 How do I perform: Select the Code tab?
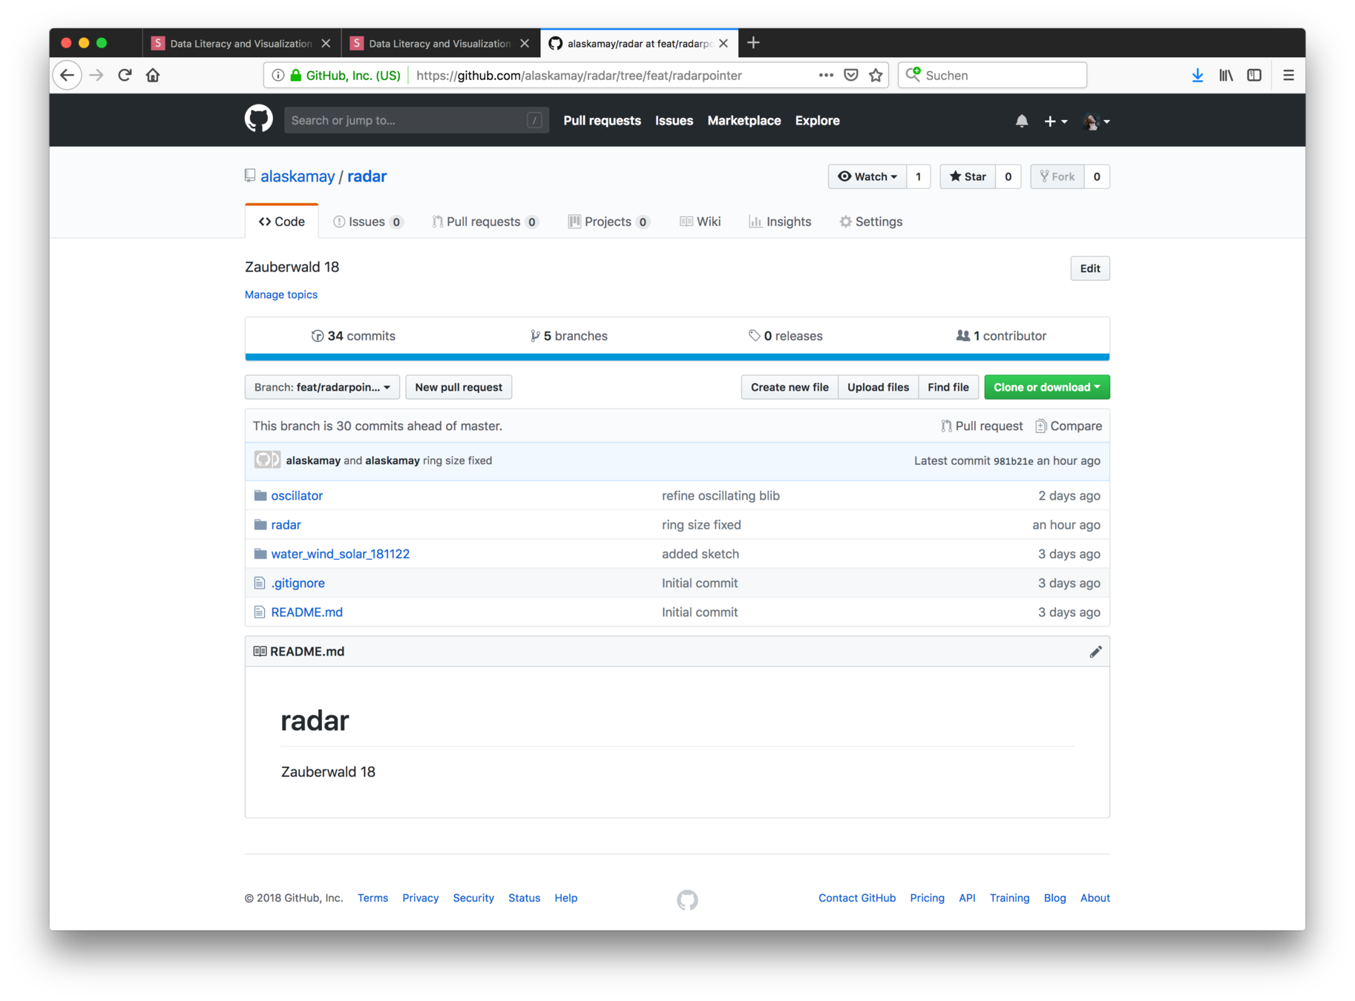click(282, 222)
